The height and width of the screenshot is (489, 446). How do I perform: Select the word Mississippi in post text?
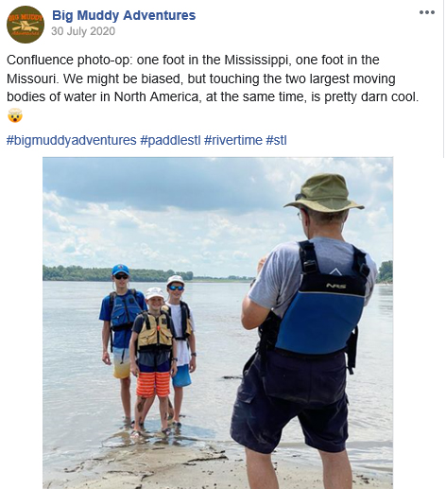tap(256, 60)
